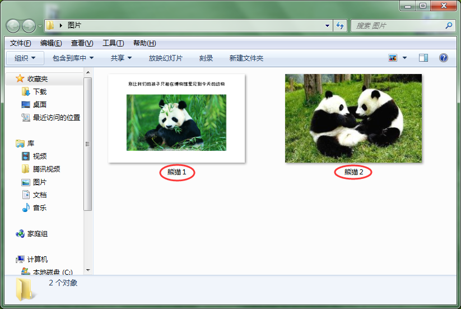Select the 图片 path segment in address bar

click(74, 25)
